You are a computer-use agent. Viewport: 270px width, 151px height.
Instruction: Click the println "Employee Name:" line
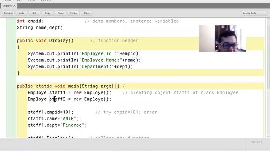coord(84,60)
